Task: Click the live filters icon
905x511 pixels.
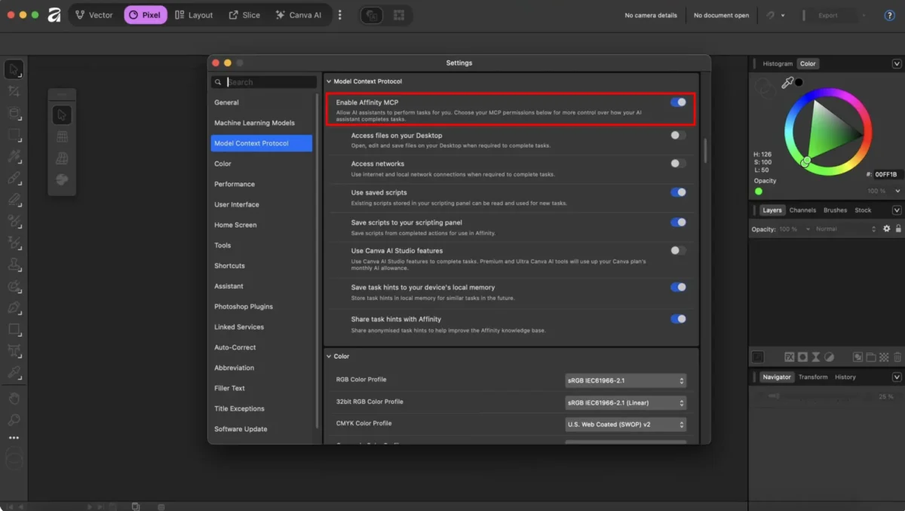Action: click(x=829, y=357)
